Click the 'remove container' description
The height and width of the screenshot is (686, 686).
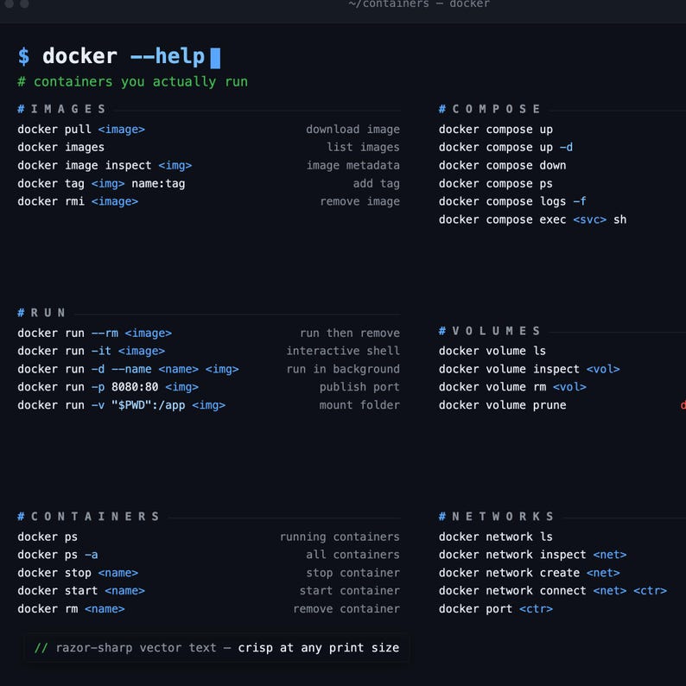click(x=346, y=609)
